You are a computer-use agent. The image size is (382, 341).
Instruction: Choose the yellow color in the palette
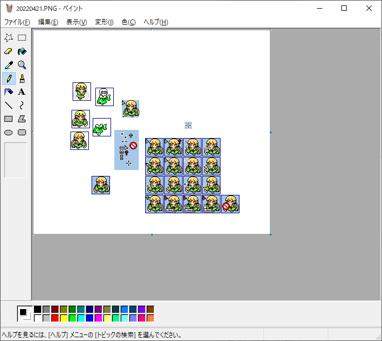tap(63, 318)
